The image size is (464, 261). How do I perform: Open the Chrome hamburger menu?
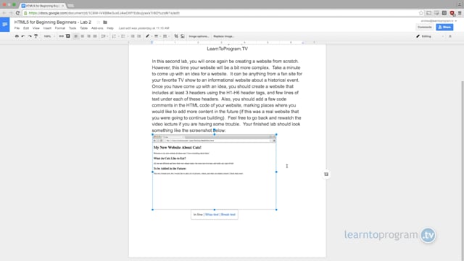(x=460, y=13)
